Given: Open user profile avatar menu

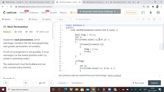Looking at the screenshot, I should [x=158, y=13].
